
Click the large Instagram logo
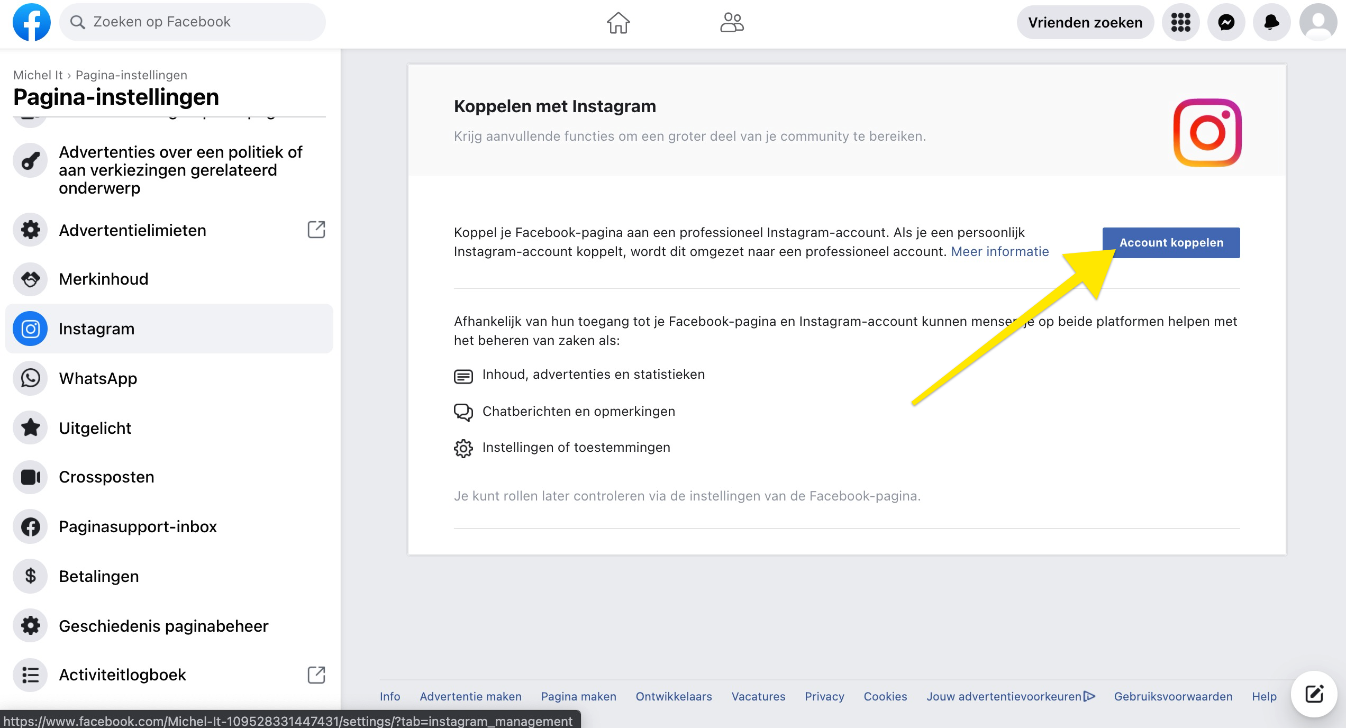1207,132
